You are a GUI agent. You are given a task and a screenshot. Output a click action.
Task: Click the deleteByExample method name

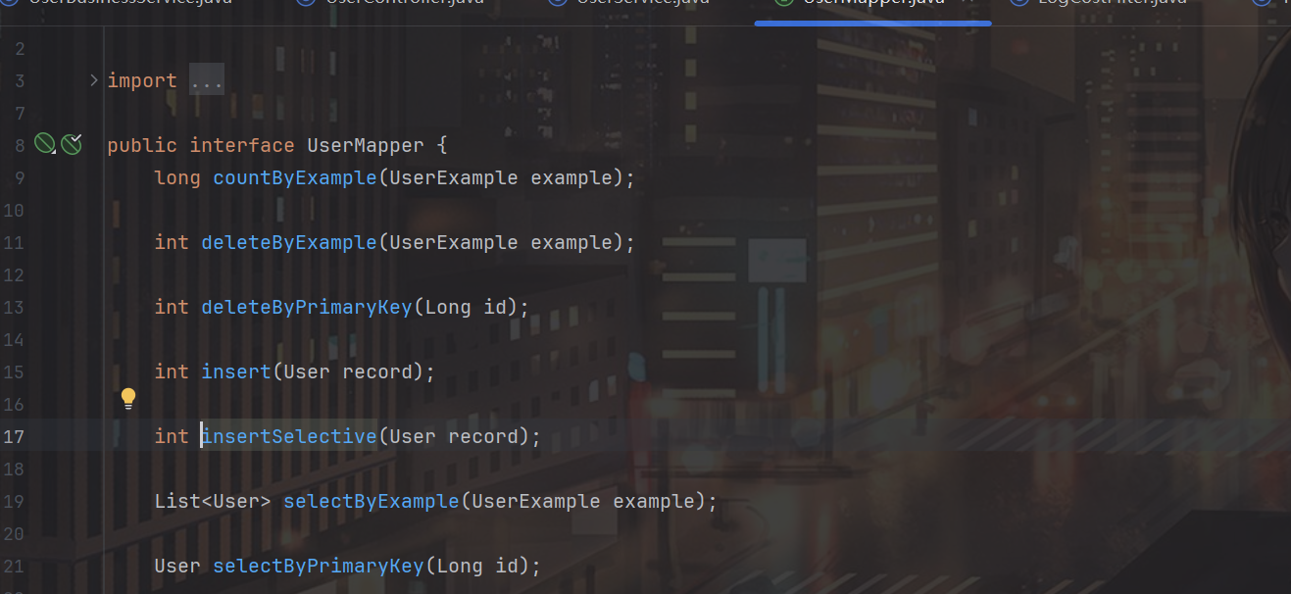coord(288,242)
